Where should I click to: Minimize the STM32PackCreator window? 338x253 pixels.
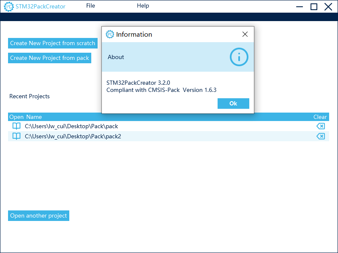click(300, 7)
